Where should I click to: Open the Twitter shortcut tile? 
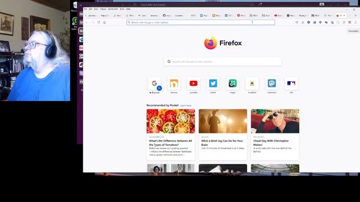click(x=213, y=84)
